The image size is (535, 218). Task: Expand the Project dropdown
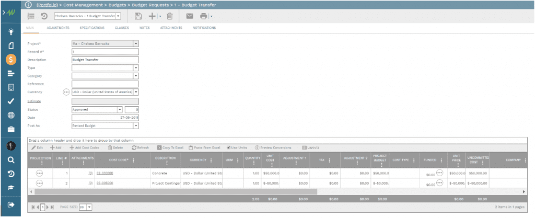click(x=136, y=44)
